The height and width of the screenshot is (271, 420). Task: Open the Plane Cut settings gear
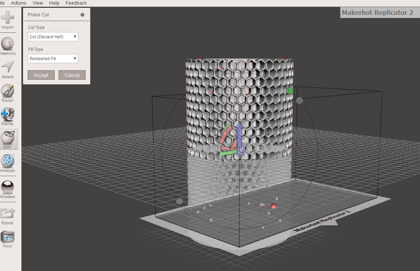point(82,14)
